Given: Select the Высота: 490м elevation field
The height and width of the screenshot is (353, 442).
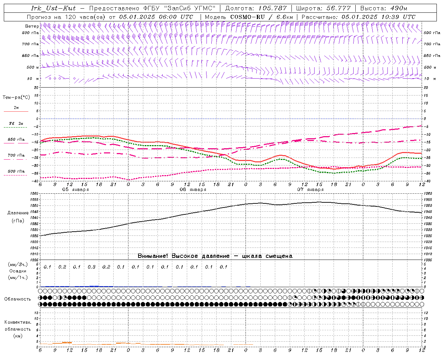Looking at the screenshot, I should click(384, 8).
